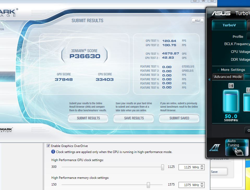Click the ASUS AI logo icon
This screenshot has width=250, height=190.
pyautogui.click(x=215, y=148)
